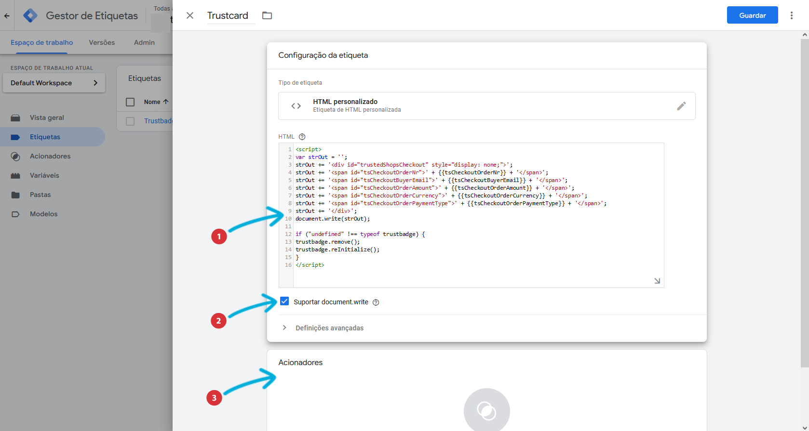Image resolution: width=809 pixels, height=431 pixels.
Task: Save the tag with Guardar button
Action: 752,15
